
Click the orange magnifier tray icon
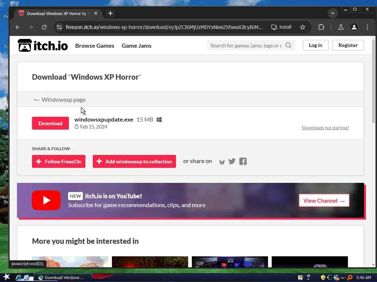(x=350, y=278)
